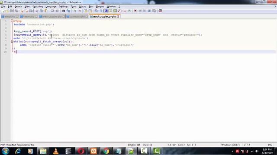
Task: Open the View menu
Action: pos(27,6)
